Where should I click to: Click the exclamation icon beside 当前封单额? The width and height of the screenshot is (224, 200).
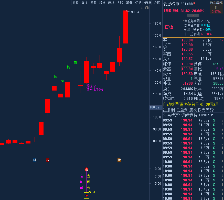(x=183, y=21)
